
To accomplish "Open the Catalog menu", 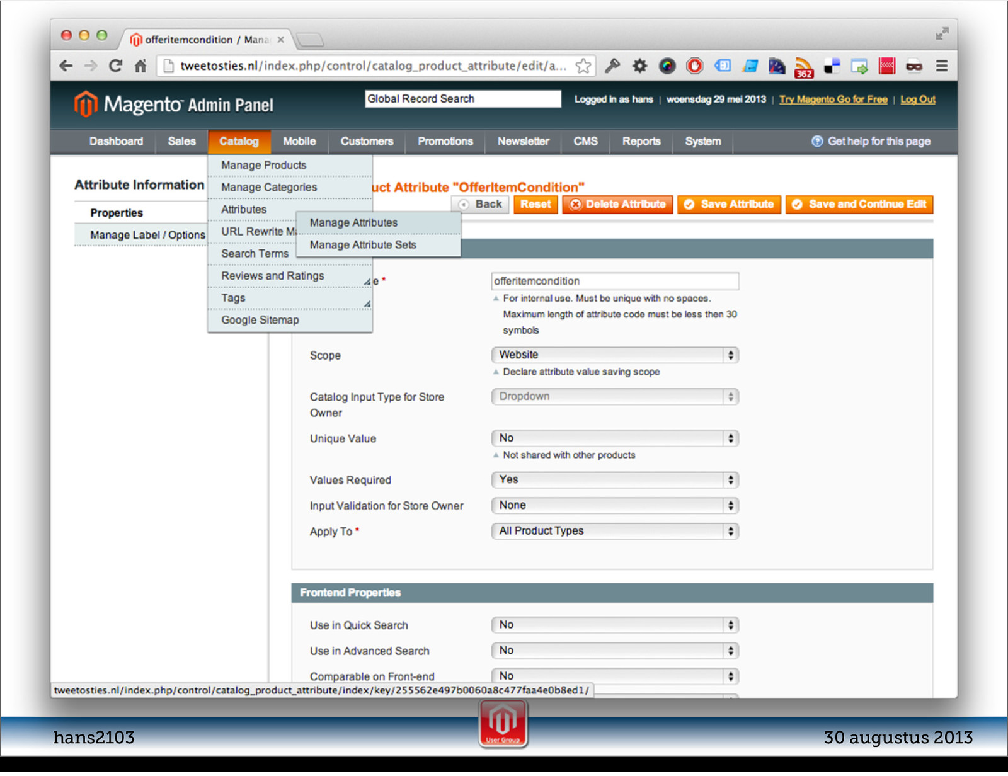I will pyautogui.click(x=239, y=141).
